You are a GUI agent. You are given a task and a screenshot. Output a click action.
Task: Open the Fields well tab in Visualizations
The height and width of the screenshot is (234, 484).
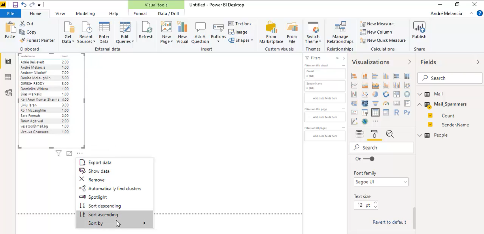click(x=360, y=134)
